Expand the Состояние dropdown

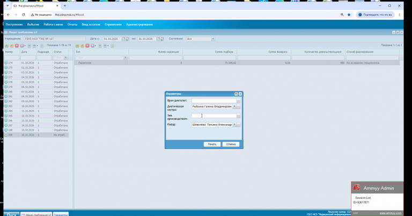213,39
